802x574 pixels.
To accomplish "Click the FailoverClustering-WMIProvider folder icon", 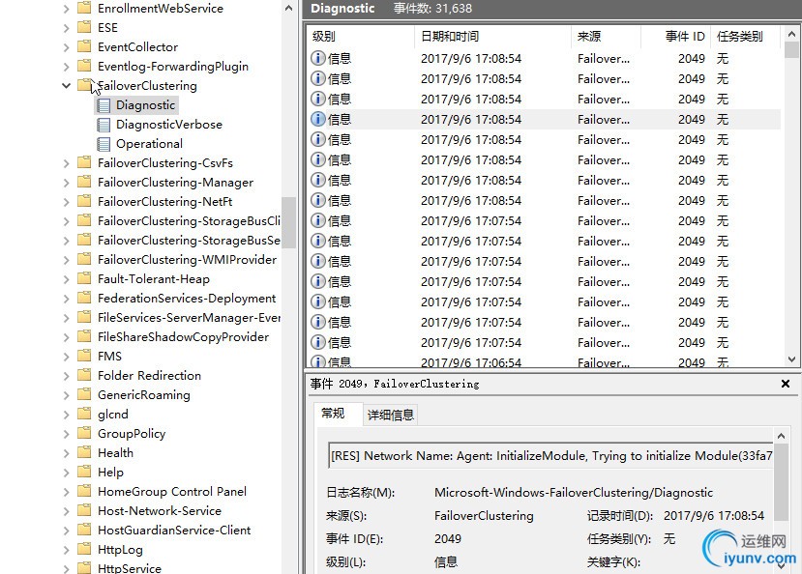I will pos(84,259).
